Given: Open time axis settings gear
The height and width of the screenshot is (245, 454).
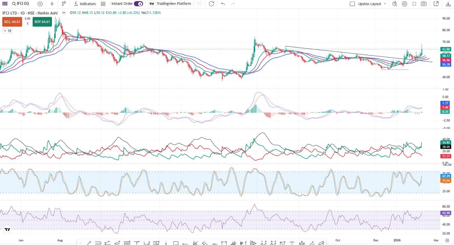Looking at the screenshot, I should pos(447,240).
